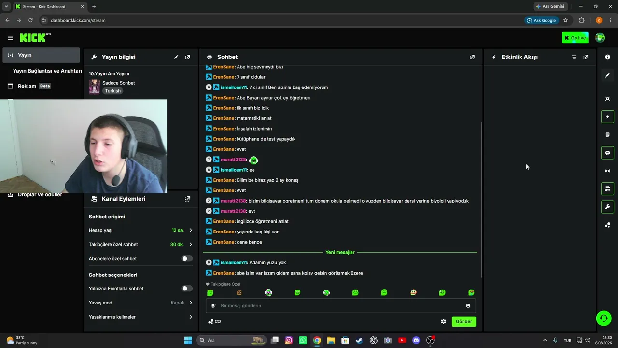Insert the burger-face emote
This screenshot has width=618, height=348.
coord(413,292)
